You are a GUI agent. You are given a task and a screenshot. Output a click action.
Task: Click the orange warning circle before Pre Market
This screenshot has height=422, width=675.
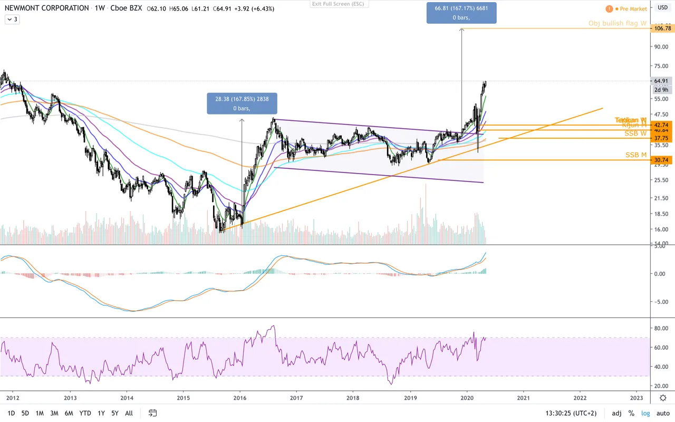[x=609, y=8]
